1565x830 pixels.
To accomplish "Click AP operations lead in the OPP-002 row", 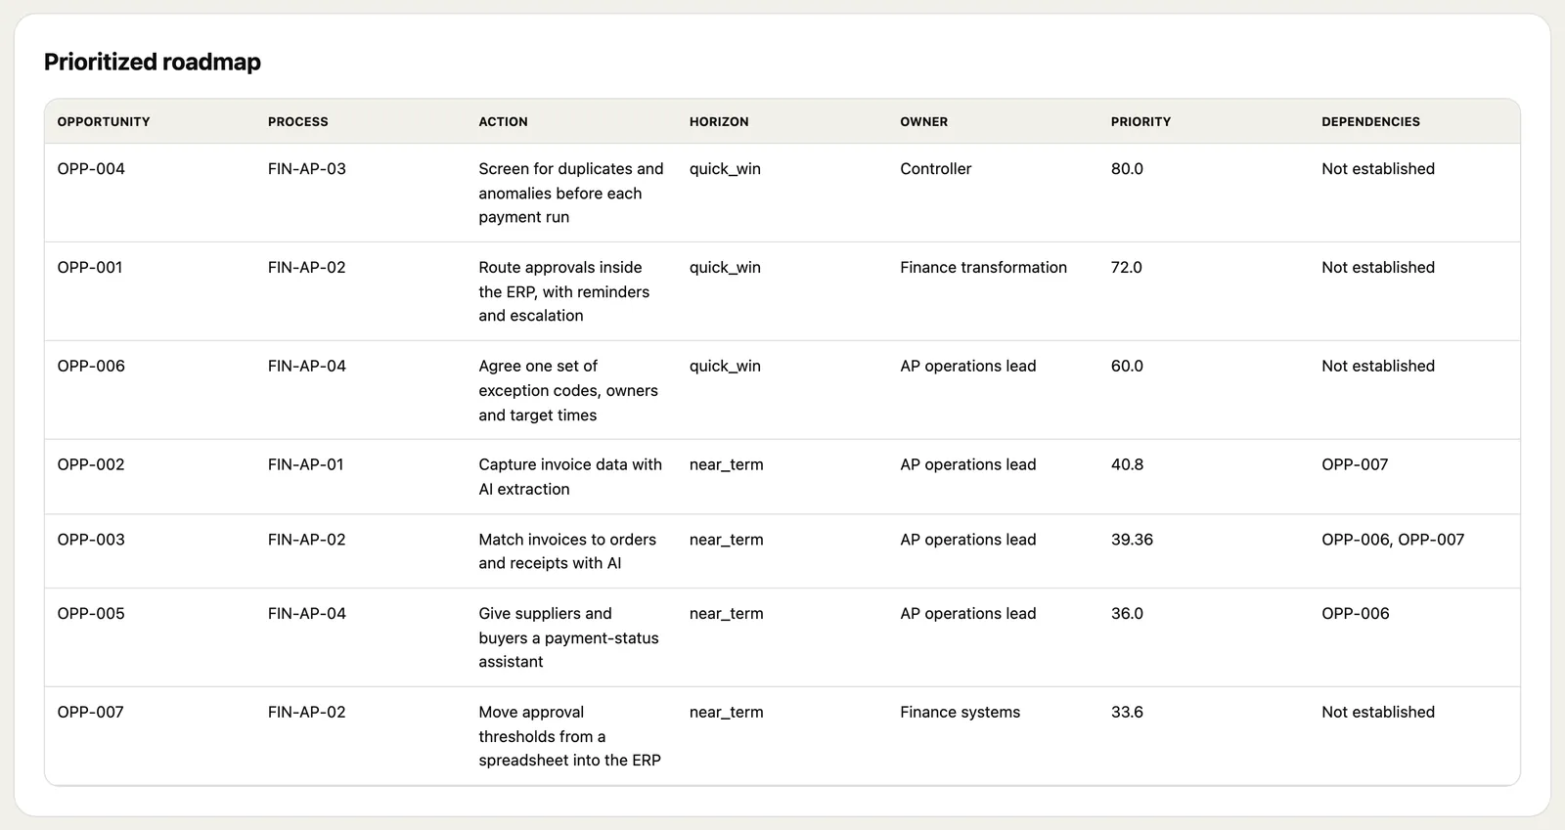I will (x=967, y=465).
